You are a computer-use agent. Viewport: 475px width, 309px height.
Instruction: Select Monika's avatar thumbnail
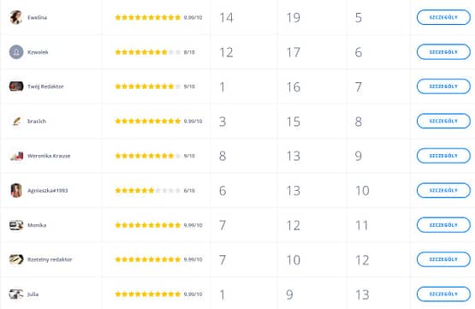pyautogui.click(x=16, y=225)
